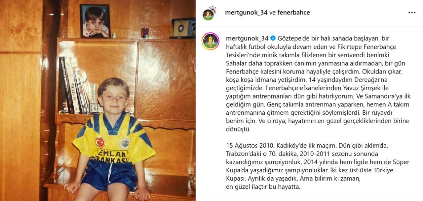View story from ringed avatar beside caption

point(211,41)
